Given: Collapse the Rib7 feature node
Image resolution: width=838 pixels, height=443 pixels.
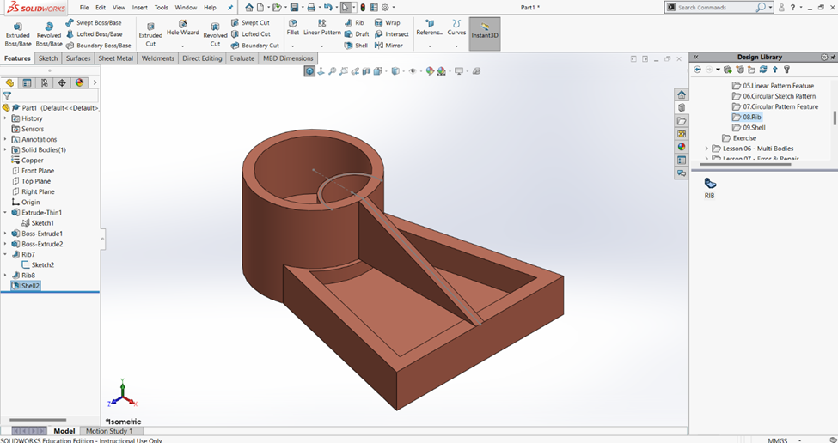Looking at the screenshot, I should [5, 255].
